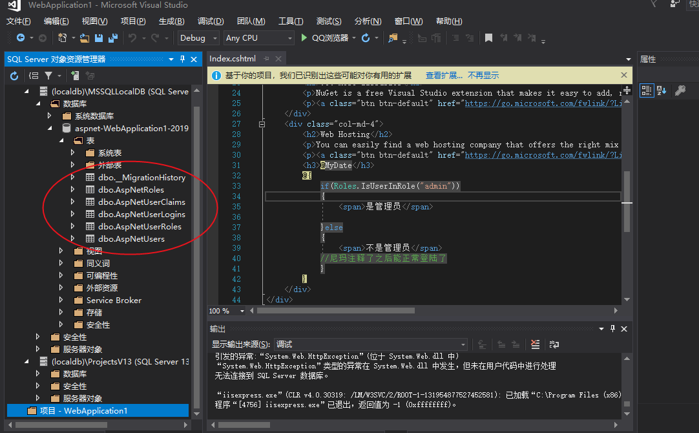This screenshot has height=433, width=699.
Task: Open the 工具(T) menu
Action: click(291, 21)
